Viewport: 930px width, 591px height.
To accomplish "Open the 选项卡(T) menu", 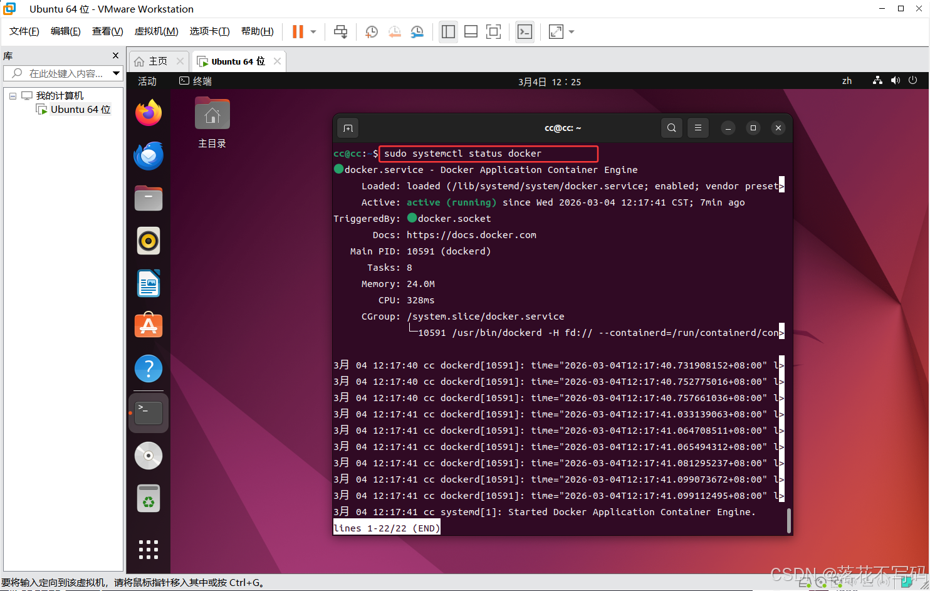I will pos(209,31).
